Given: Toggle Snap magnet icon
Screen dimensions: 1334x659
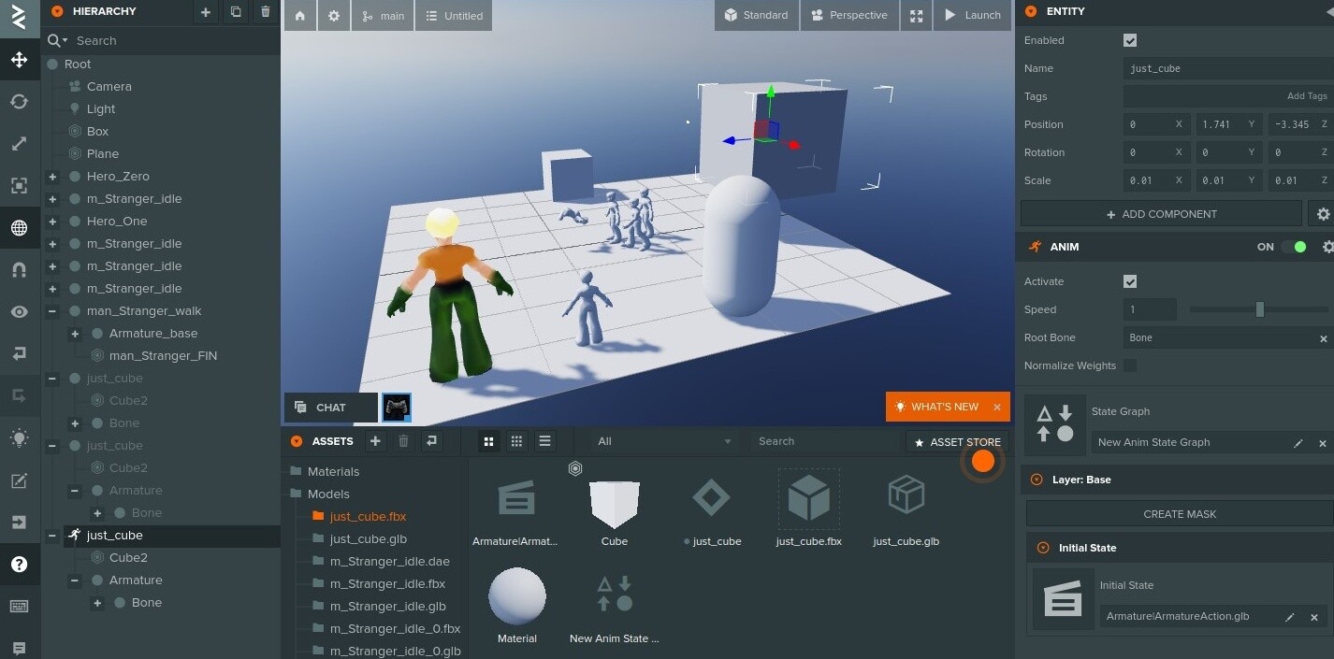Looking at the screenshot, I should [x=19, y=270].
